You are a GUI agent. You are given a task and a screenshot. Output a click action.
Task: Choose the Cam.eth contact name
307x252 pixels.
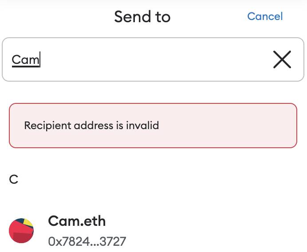tap(77, 221)
